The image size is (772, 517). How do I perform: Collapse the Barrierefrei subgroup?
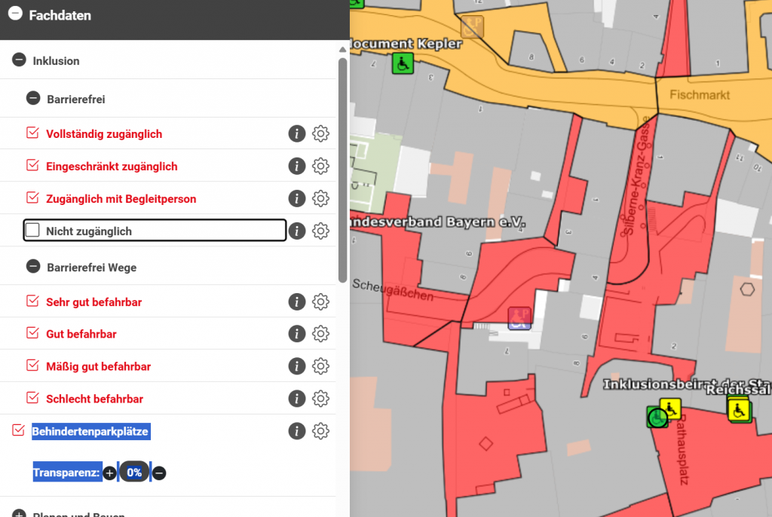[33, 99]
